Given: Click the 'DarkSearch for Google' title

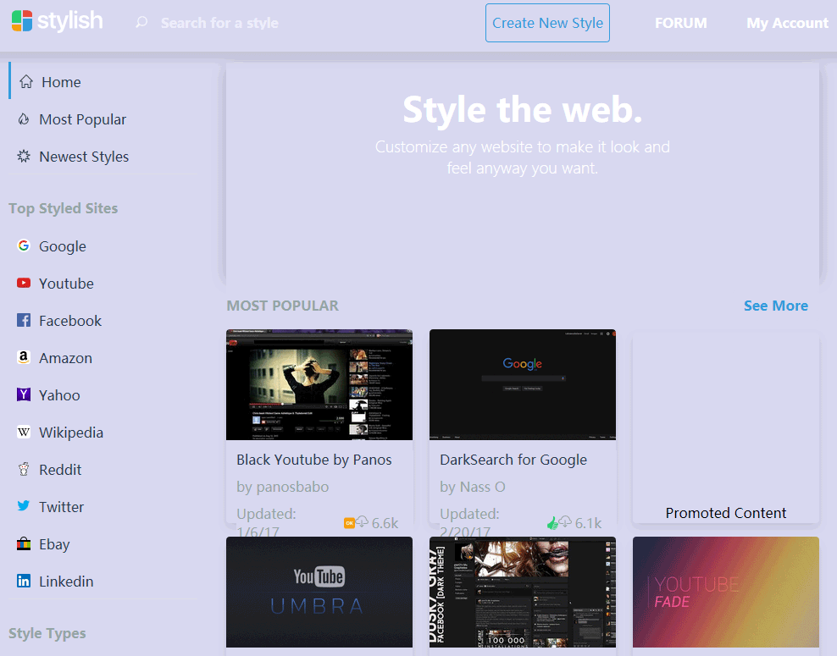Looking at the screenshot, I should point(513,460).
